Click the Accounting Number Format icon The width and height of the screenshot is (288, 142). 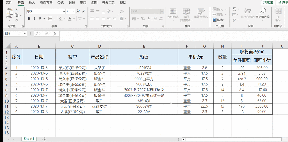(134, 19)
